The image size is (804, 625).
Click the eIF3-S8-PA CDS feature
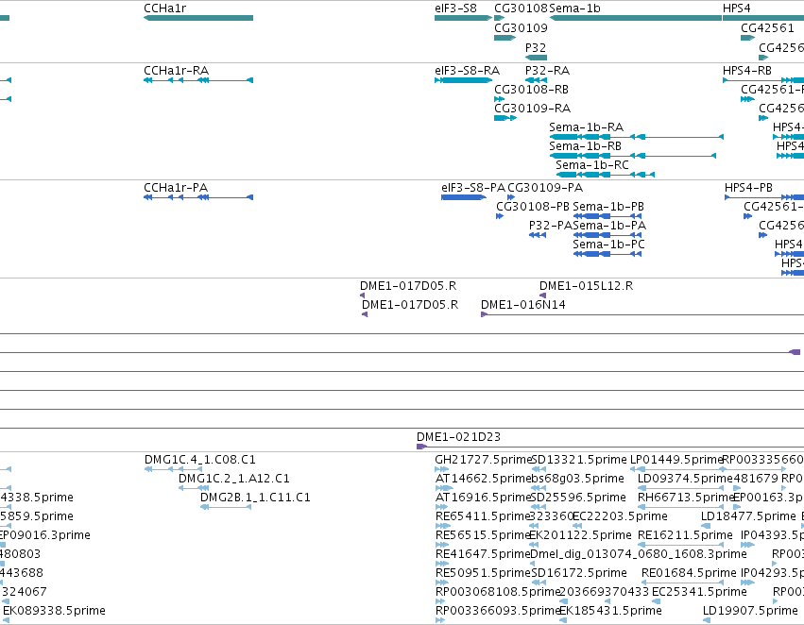click(464, 197)
